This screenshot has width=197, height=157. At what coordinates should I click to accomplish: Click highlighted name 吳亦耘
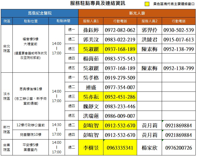tap(91, 97)
